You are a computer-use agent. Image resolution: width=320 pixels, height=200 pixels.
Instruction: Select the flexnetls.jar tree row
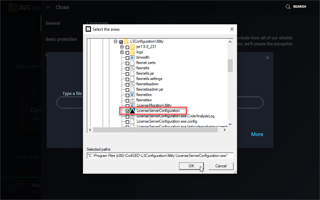tap(145, 73)
